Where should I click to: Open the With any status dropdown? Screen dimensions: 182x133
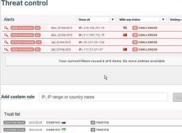click(x=142, y=20)
